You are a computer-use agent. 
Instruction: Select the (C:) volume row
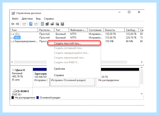click(x=77, y=34)
